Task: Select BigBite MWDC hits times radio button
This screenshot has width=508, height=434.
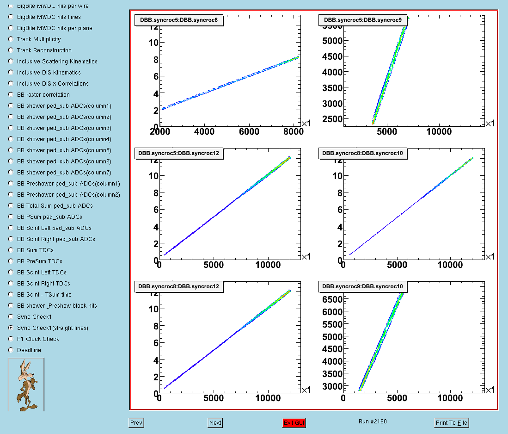Action: 11,17
